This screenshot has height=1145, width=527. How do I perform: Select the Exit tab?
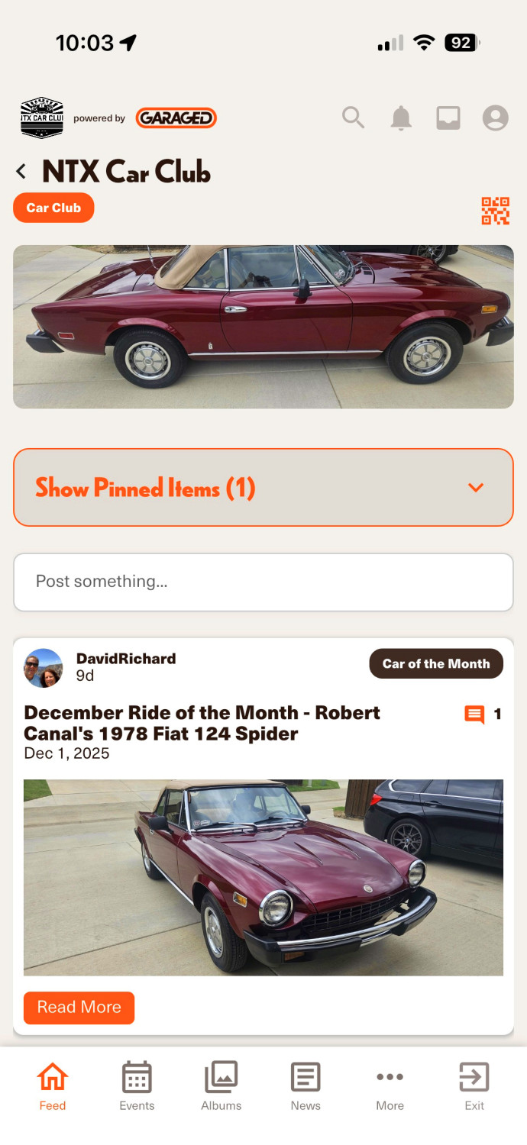coord(474,1085)
